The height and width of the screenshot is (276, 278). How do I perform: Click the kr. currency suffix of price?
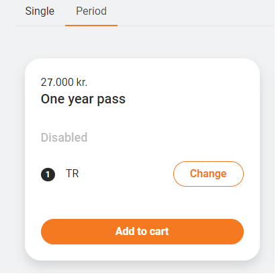[x=82, y=82]
